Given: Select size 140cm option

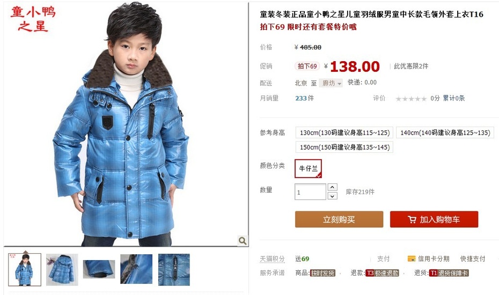Looking at the screenshot, I should [445, 132].
